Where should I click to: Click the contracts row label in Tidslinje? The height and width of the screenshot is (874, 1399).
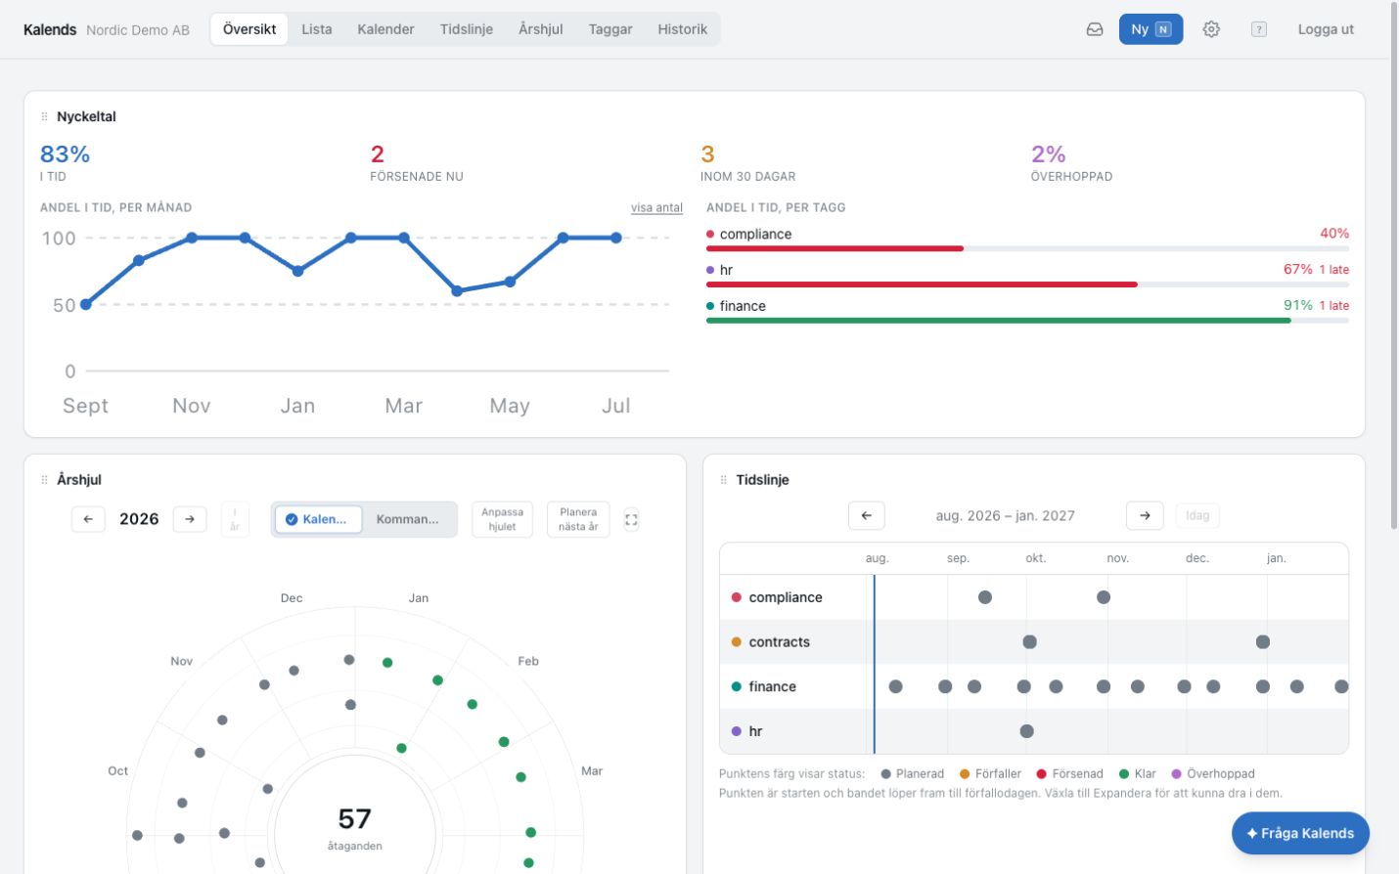[779, 642]
